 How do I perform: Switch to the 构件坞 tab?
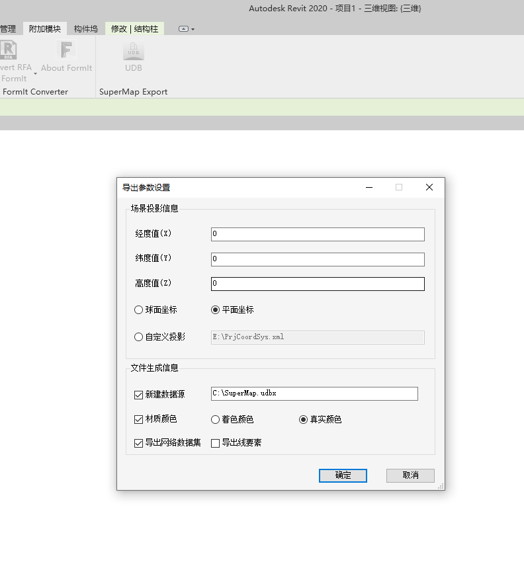(x=86, y=29)
